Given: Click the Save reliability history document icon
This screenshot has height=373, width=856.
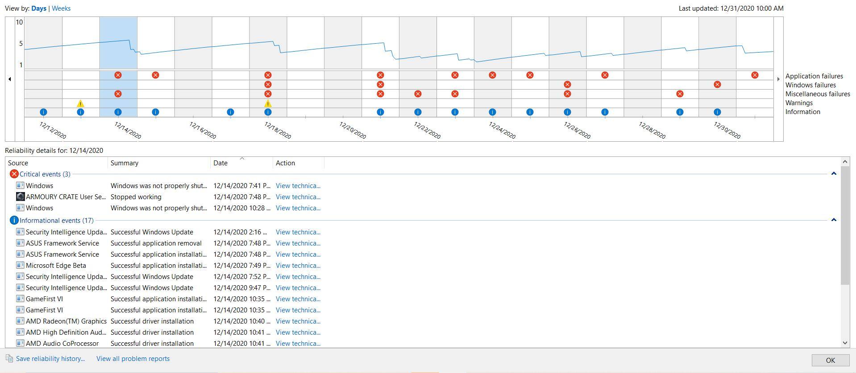Looking at the screenshot, I should click(9, 359).
